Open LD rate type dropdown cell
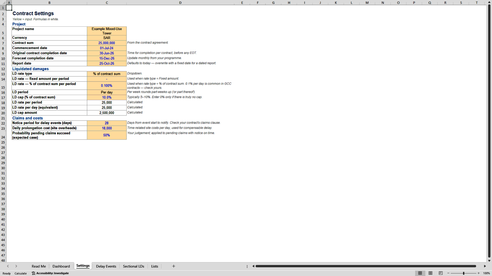Screen dimensions: 492x276 107,74
